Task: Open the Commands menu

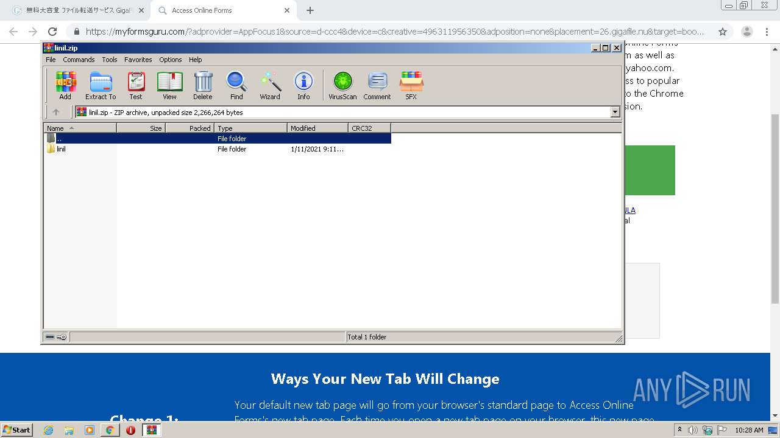Action: tap(79, 60)
